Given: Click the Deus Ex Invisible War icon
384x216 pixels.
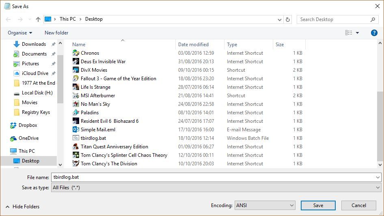Looking at the screenshot, I should pos(76,62).
